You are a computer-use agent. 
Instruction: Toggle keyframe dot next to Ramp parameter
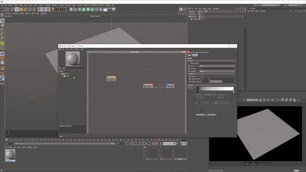click(189, 88)
